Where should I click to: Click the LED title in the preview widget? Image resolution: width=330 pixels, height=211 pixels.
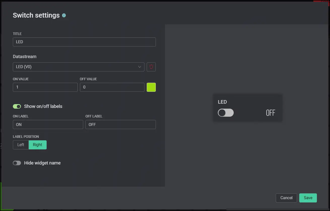coord(222,102)
